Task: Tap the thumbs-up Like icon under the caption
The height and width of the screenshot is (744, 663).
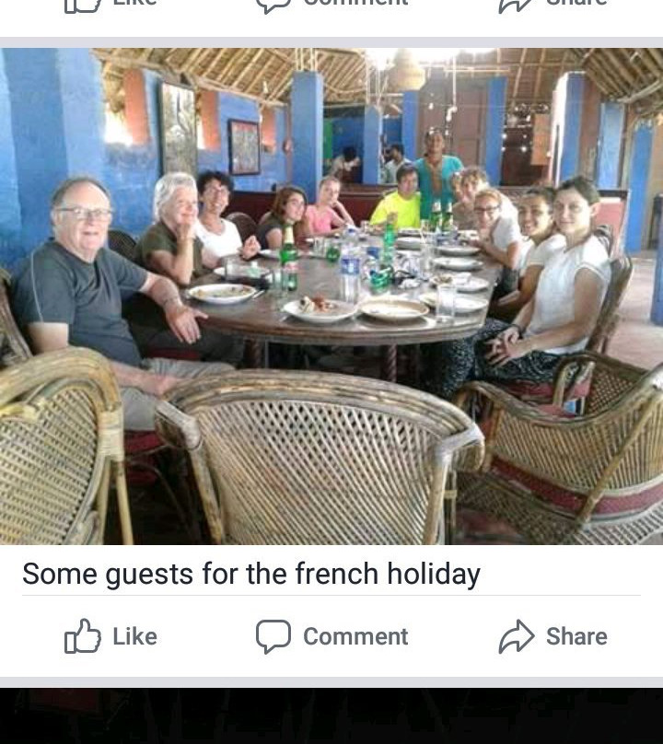Action: [83, 636]
